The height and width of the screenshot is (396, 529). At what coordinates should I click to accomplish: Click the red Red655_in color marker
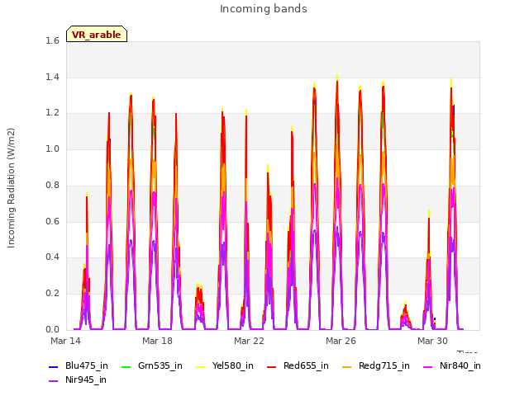tap(272, 366)
